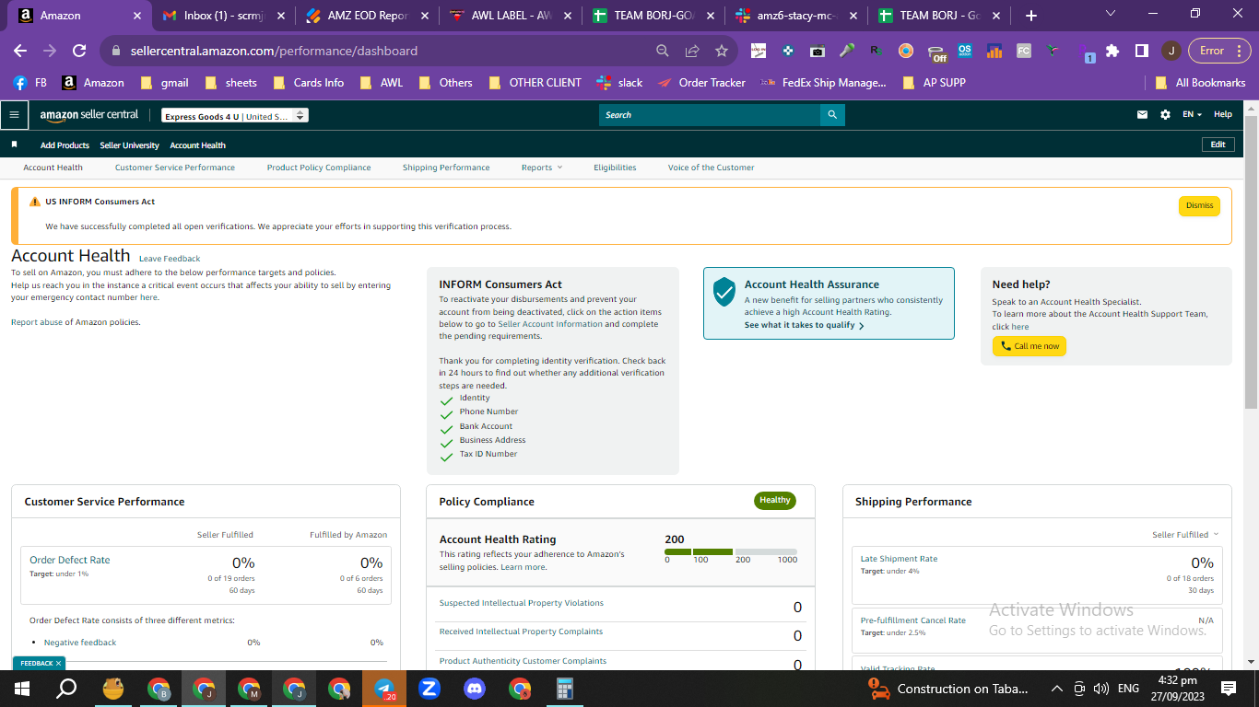Screen dimensions: 1259x707
Task: Bookmark this page with the star icon
Action: (x=722, y=51)
